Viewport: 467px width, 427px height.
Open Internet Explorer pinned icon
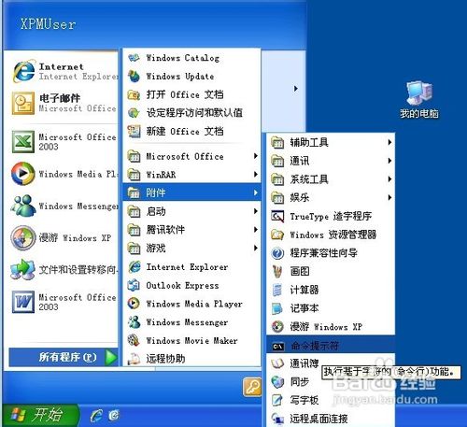click(x=23, y=71)
